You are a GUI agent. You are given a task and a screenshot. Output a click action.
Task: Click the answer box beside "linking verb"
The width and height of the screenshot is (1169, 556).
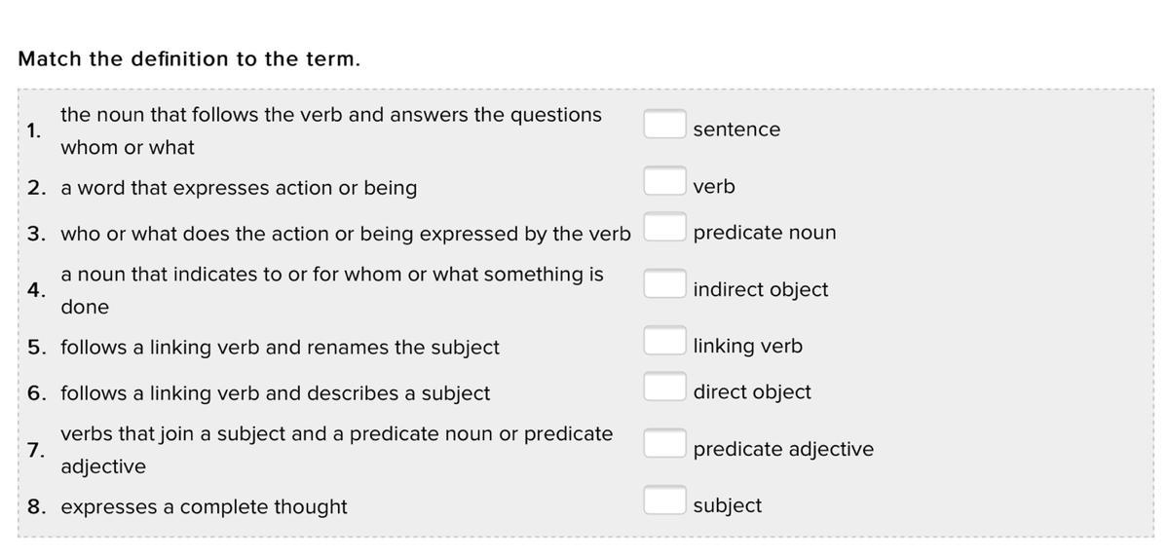pos(664,340)
